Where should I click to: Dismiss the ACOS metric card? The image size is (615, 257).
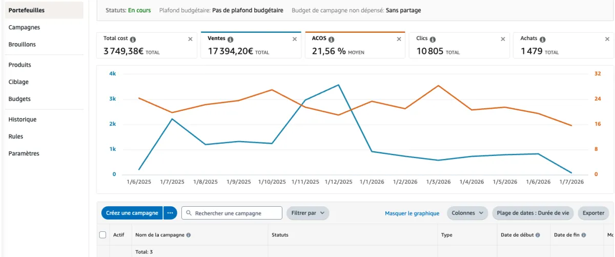398,39
